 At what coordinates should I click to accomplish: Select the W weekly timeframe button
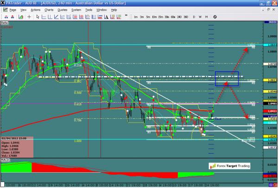pyautogui.click(x=200, y=17)
